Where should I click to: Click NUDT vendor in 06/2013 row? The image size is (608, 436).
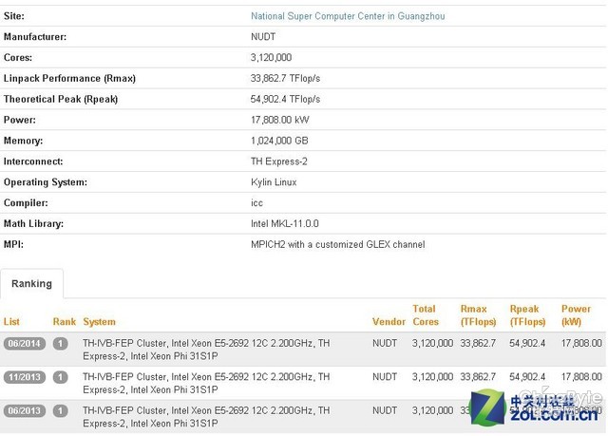385,410
